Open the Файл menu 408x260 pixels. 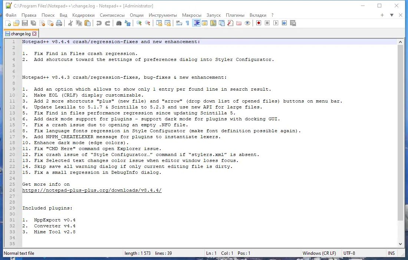pyautogui.click(x=11, y=15)
